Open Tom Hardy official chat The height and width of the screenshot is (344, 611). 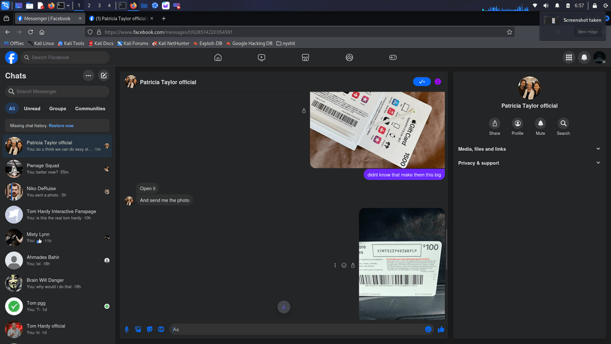[x=57, y=329]
